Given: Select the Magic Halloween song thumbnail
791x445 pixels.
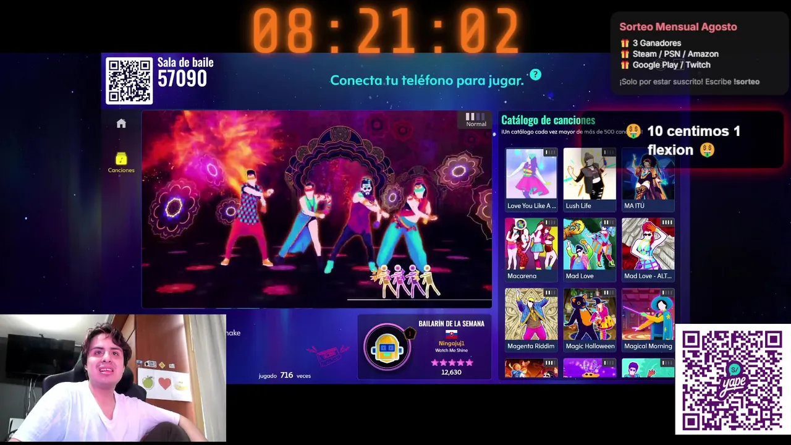Looking at the screenshot, I should (x=590, y=315).
